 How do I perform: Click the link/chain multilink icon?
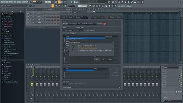(x=62, y=6)
